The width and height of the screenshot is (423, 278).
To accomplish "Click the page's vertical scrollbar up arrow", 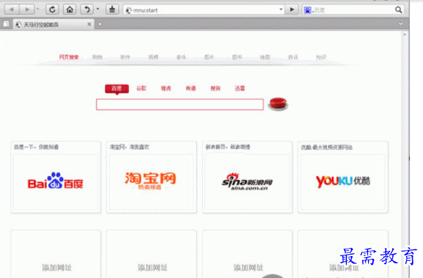I will [404, 34].
